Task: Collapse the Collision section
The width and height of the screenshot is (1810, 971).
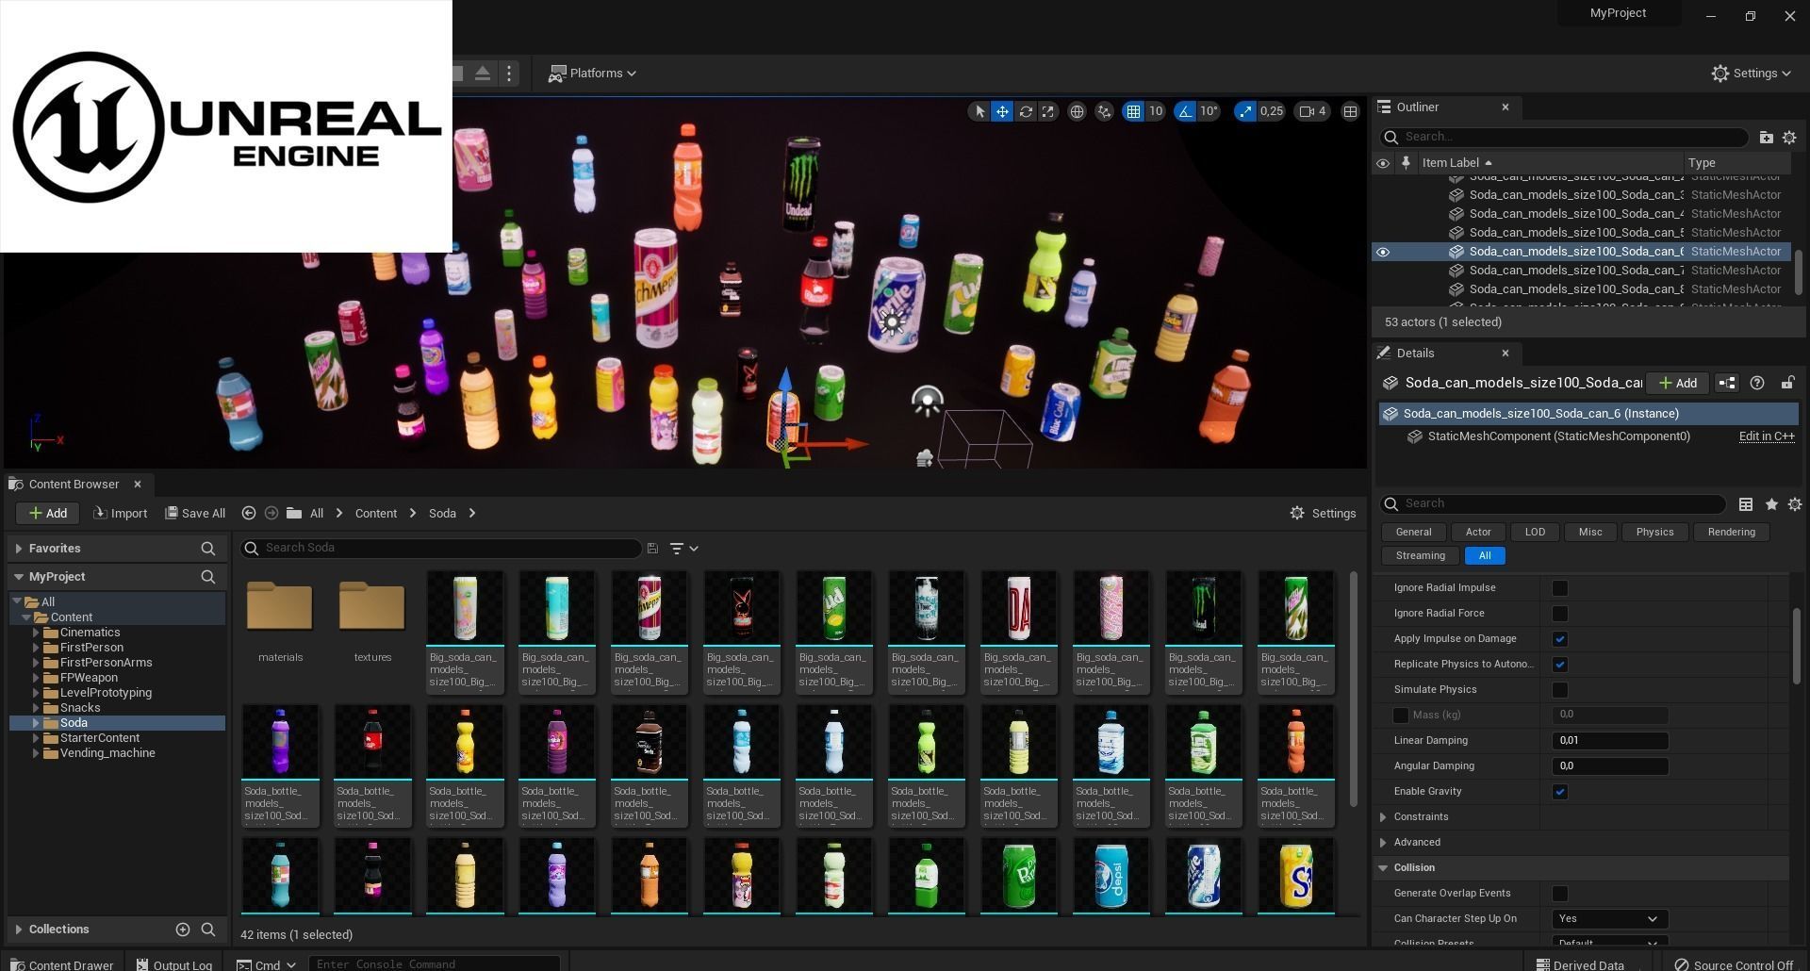Action: [x=1383, y=868]
